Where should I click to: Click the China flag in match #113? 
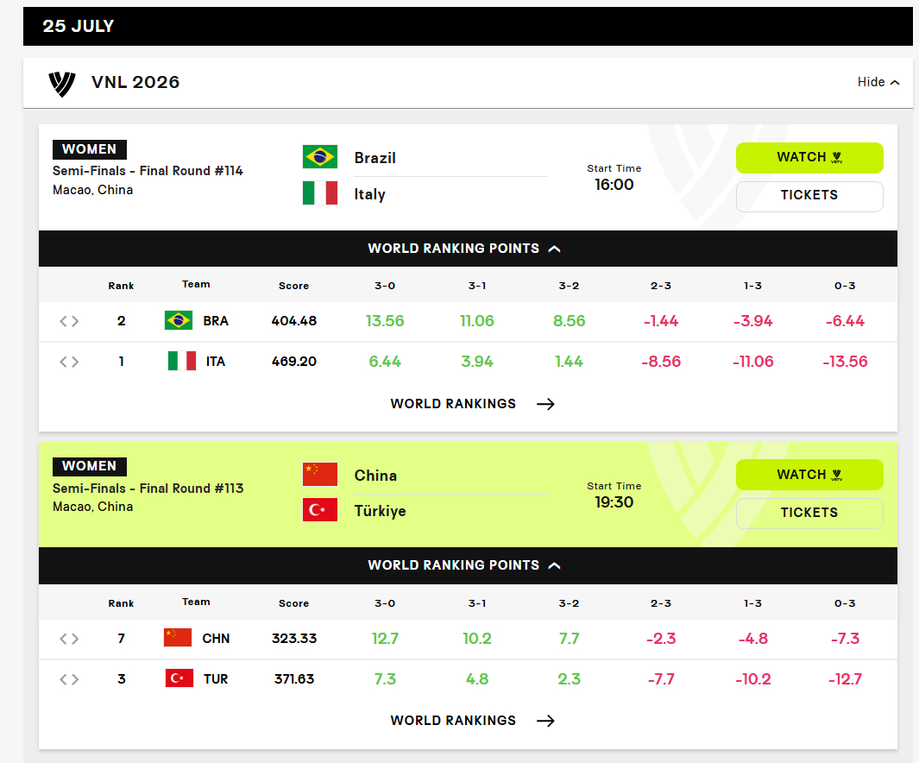[320, 474]
